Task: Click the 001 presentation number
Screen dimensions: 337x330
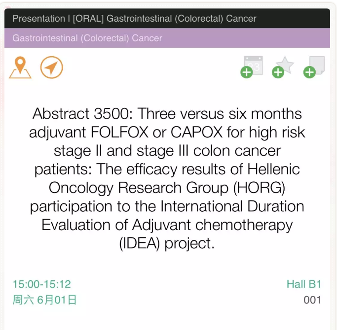Action: pos(312,300)
